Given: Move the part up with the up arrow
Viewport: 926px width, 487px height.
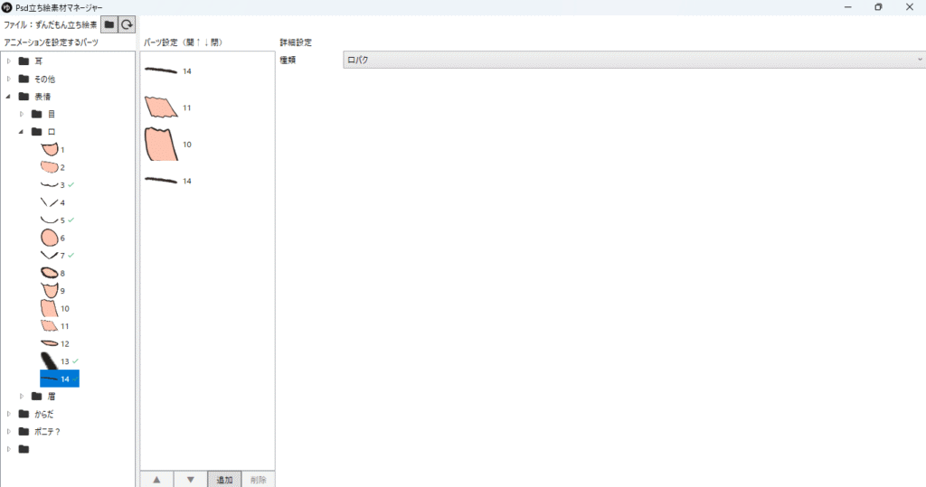Looking at the screenshot, I should click(156, 479).
